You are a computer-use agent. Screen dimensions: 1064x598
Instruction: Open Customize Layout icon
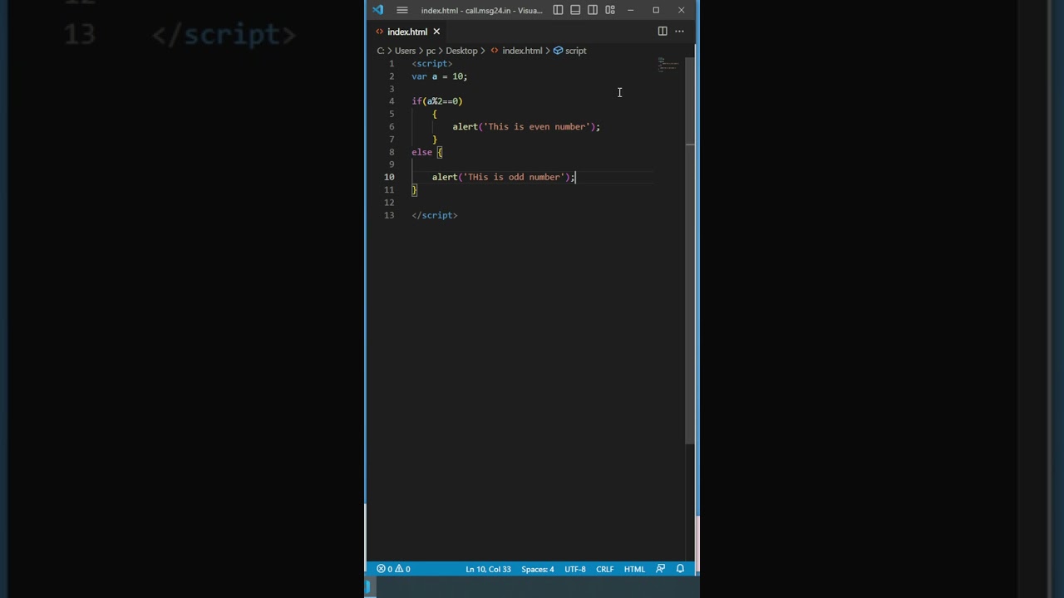click(610, 10)
